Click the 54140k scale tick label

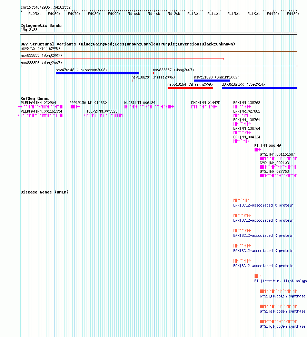[x=214, y=14]
